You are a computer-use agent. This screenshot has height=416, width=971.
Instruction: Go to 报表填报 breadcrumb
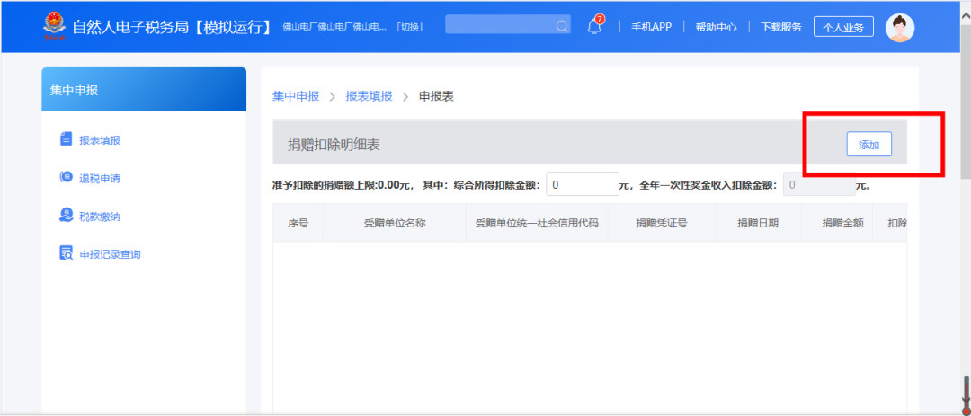point(370,96)
